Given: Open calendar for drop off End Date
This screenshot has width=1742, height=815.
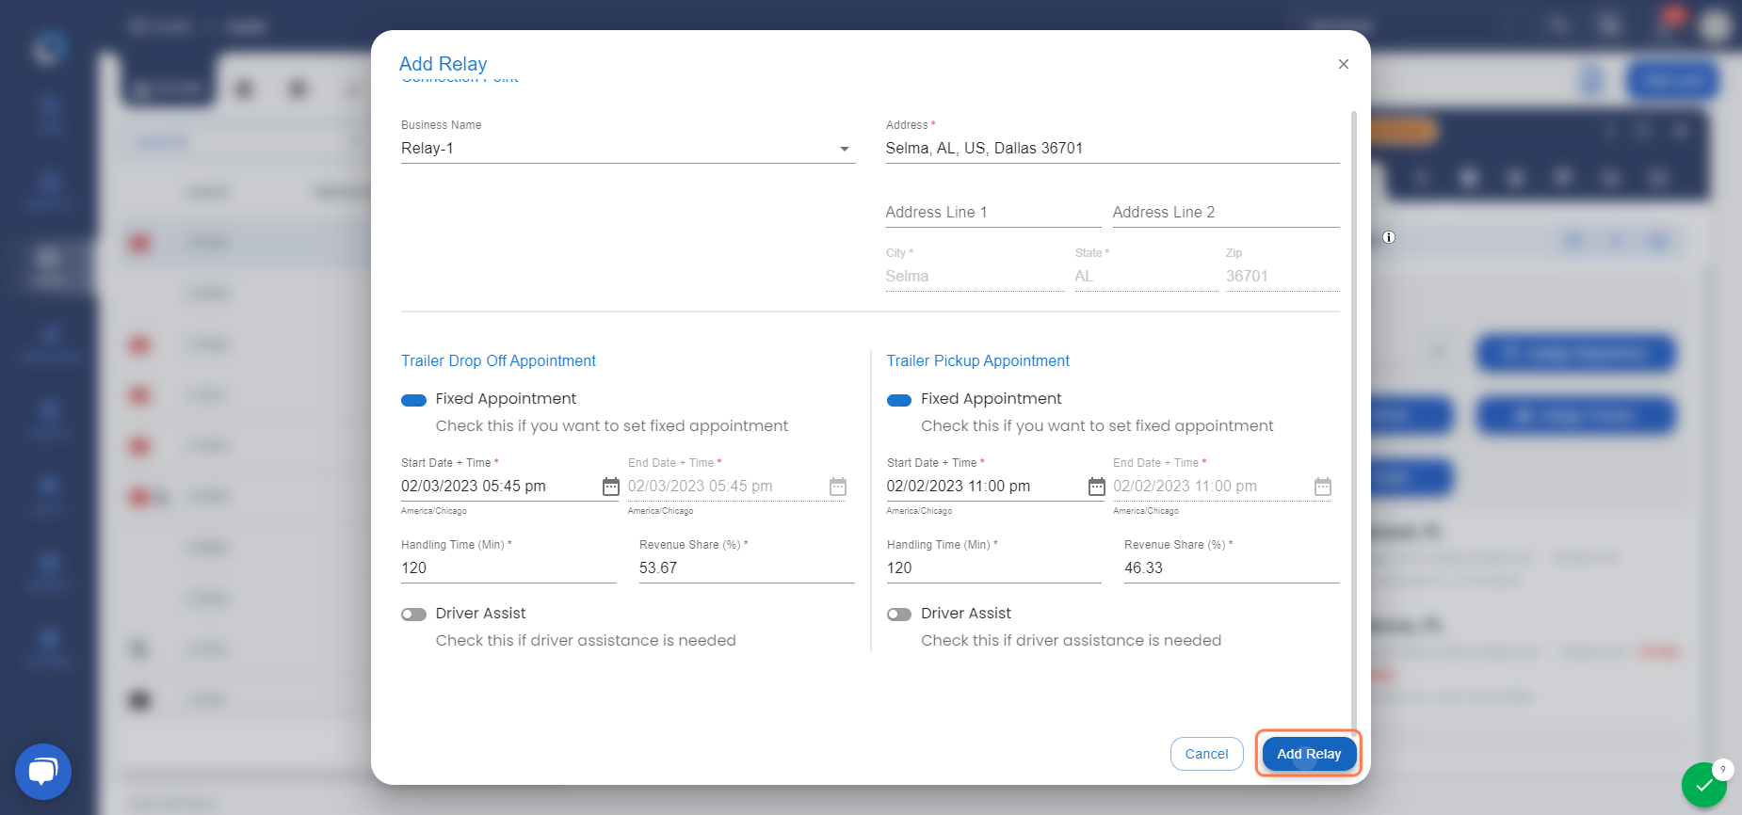Looking at the screenshot, I should coord(838,487).
